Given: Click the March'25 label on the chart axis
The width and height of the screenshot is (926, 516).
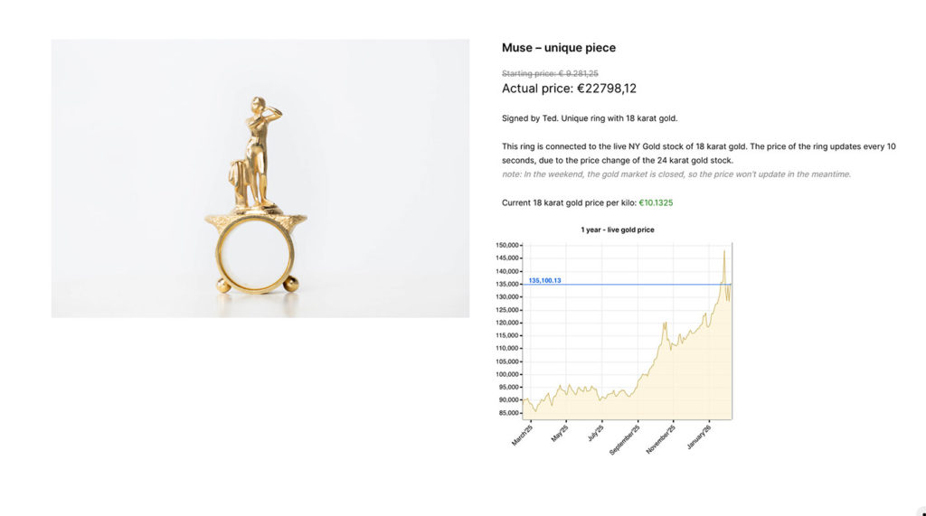Looking at the screenshot, I should pos(521,436).
